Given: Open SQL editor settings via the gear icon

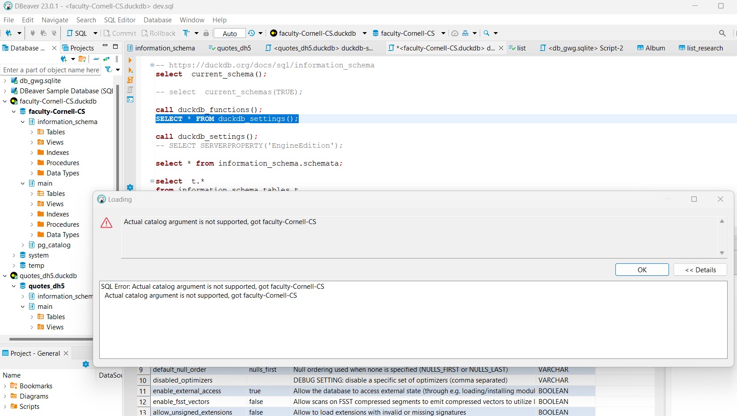Looking at the screenshot, I should click(130, 187).
